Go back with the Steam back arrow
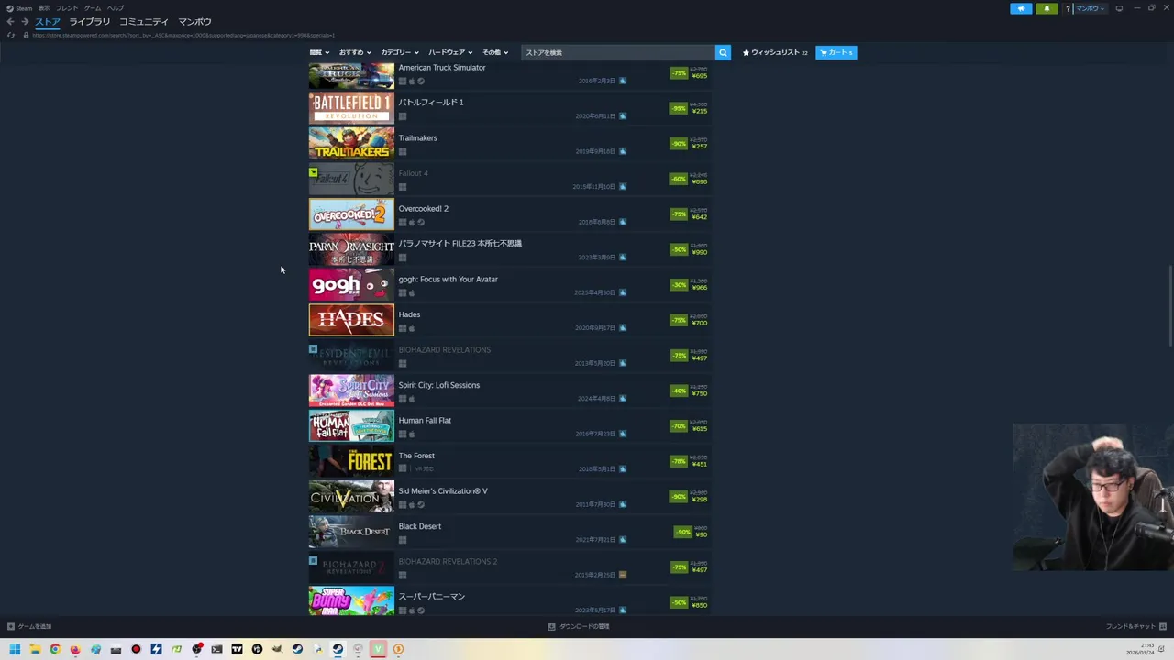This screenshot has height=660, width=1174. 10,22
